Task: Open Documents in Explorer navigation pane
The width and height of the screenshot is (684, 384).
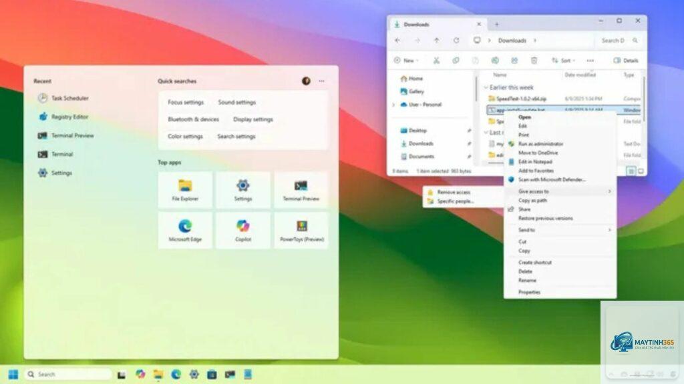Action: click(x=417, y=156)
